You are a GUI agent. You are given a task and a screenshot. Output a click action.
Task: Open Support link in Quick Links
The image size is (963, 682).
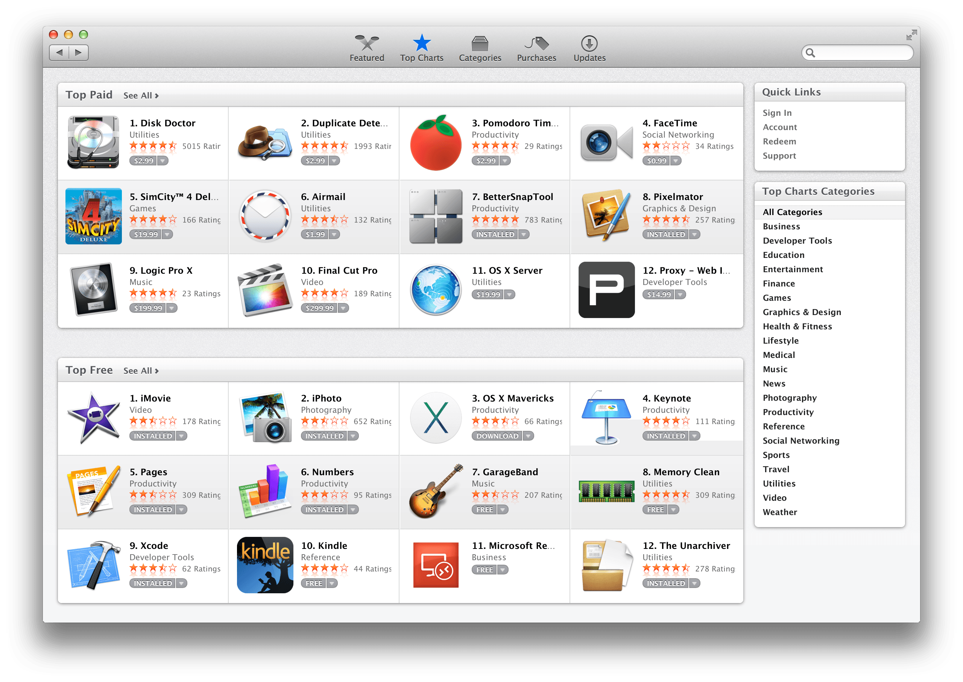779,156
